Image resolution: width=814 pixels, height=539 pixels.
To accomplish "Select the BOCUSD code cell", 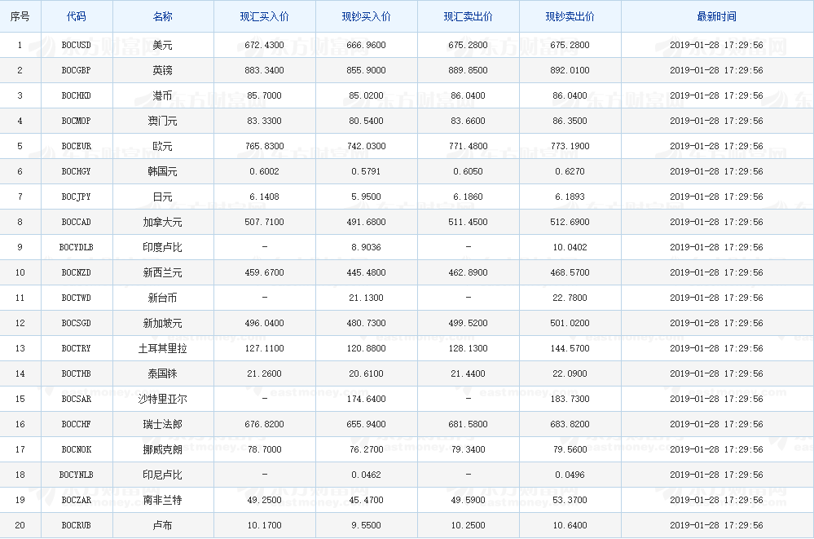I will click(77, 45).
